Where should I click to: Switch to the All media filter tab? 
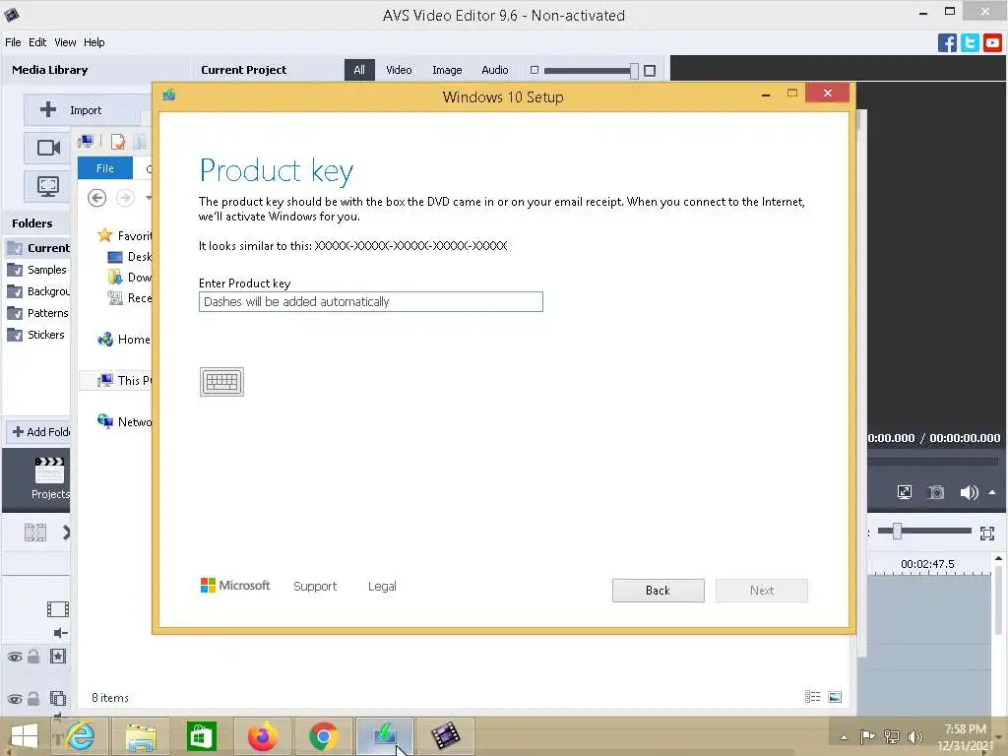click(x=359, y=70)
